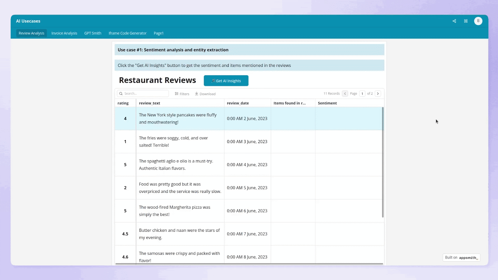Screen dimensions: 498x280
Task: Click the page number input box
Action: (x=362, y=93)
